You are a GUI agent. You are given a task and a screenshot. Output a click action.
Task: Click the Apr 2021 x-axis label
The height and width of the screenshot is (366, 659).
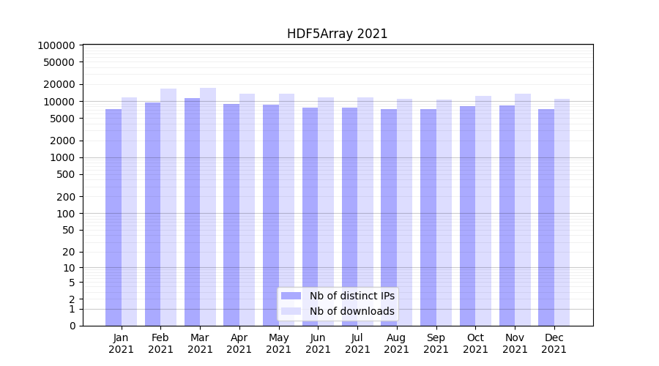[239, 344]
